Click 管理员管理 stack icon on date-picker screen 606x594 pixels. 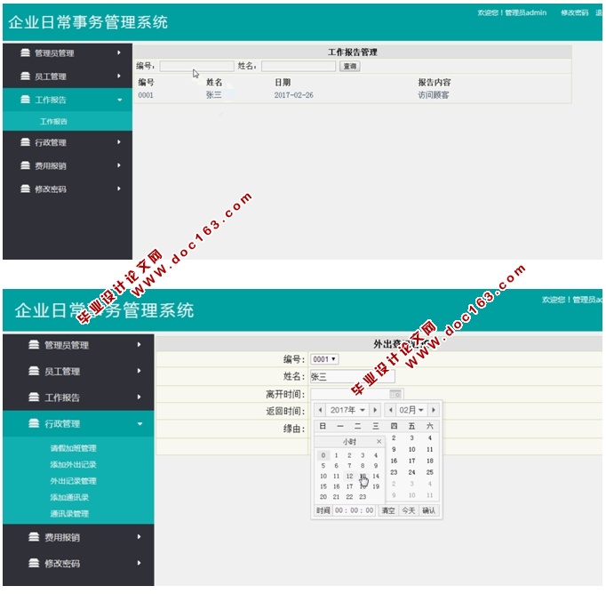[x=34, y=344]
